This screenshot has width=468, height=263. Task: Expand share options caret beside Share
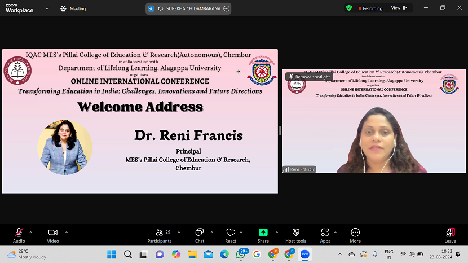(277, 232)
